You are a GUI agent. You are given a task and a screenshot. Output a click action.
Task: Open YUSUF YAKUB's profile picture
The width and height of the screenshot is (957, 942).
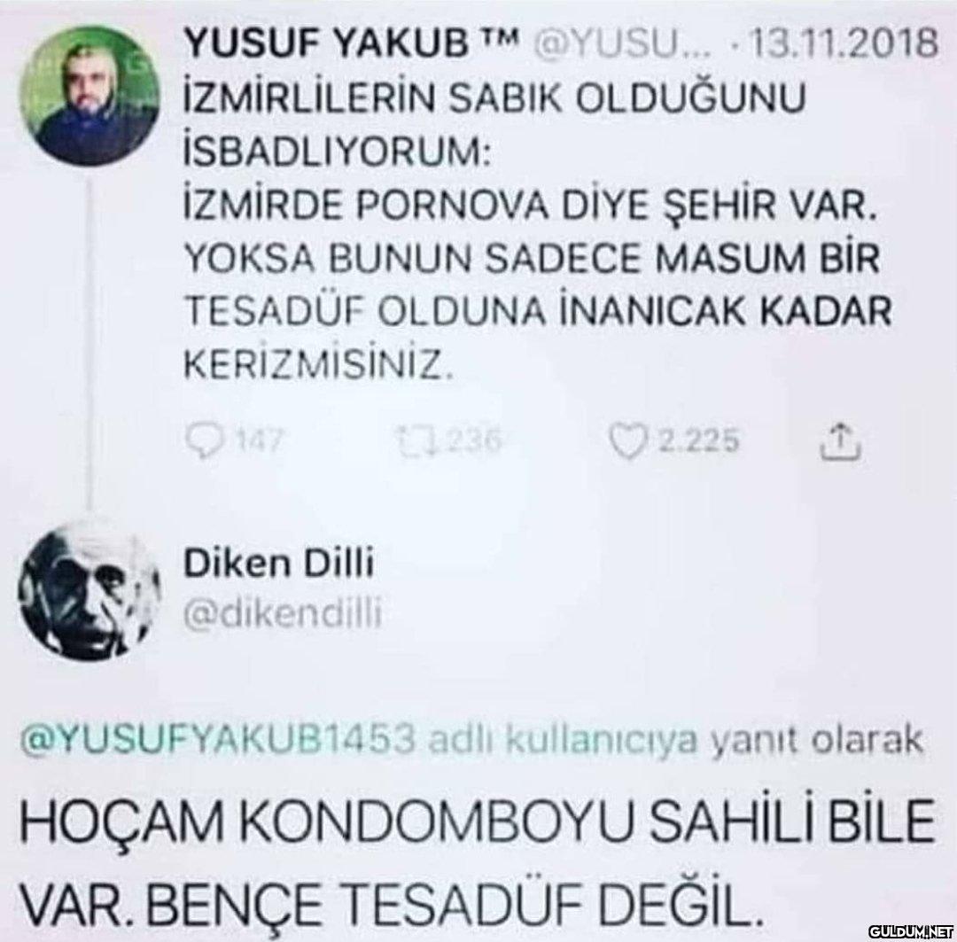[89, 95]
